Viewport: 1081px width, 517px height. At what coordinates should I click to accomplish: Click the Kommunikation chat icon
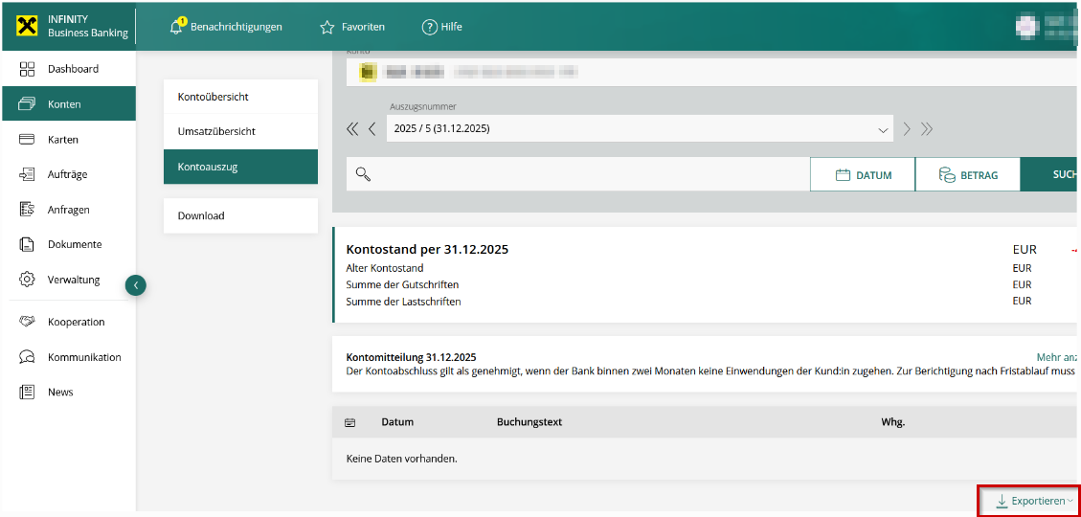[x=27, y=357]
